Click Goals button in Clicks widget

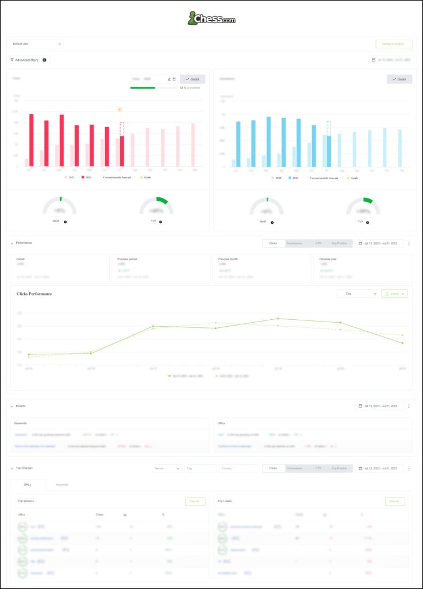[193, 79]
